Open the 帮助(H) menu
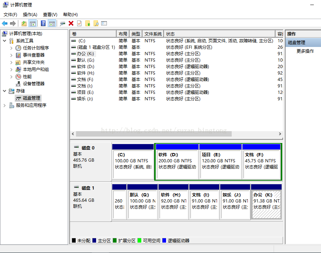The height and width of the screenshot is (253, 321). pos(70,15)
